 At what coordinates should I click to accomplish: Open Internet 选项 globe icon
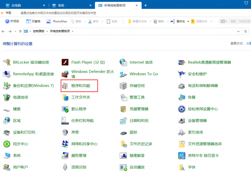tap(123, 62)
